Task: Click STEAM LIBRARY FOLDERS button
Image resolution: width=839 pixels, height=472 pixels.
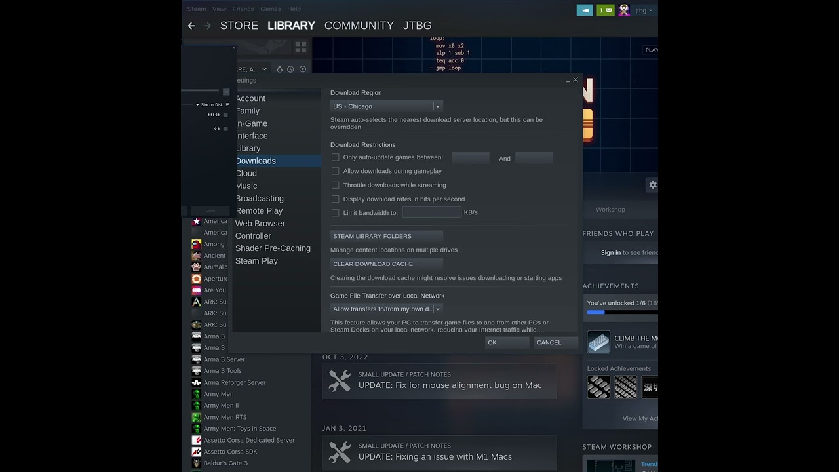Action: click(387, 236)
